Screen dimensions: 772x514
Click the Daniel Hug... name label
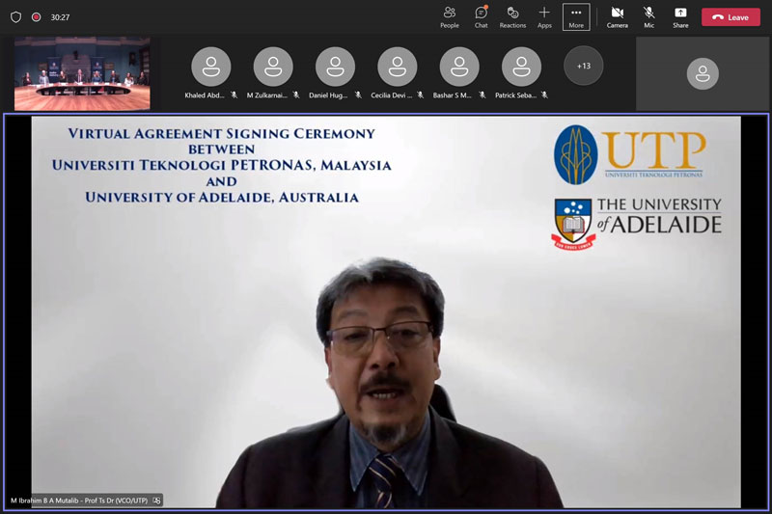pos(328,95)
